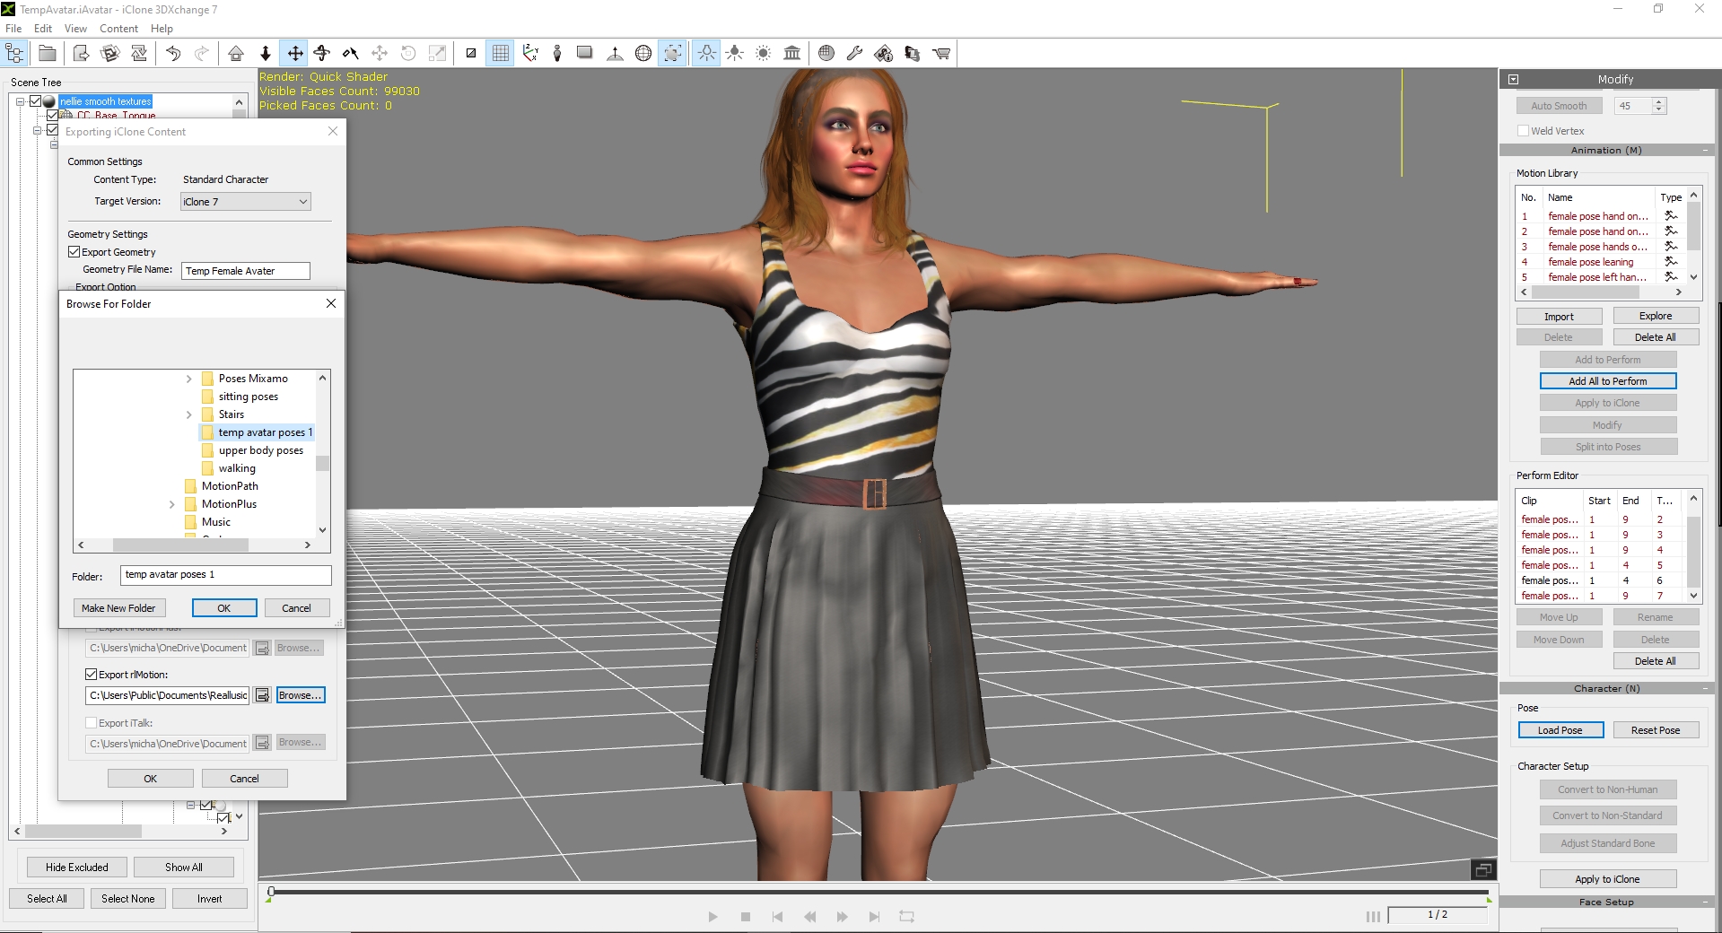Select the walking folder

click(237, 468)
